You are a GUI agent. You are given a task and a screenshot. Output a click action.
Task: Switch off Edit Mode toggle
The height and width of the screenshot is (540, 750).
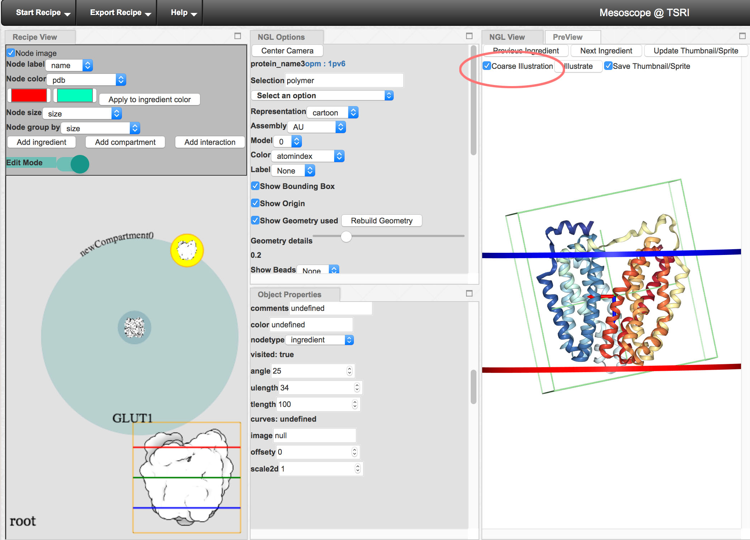[x=73, y=164]
